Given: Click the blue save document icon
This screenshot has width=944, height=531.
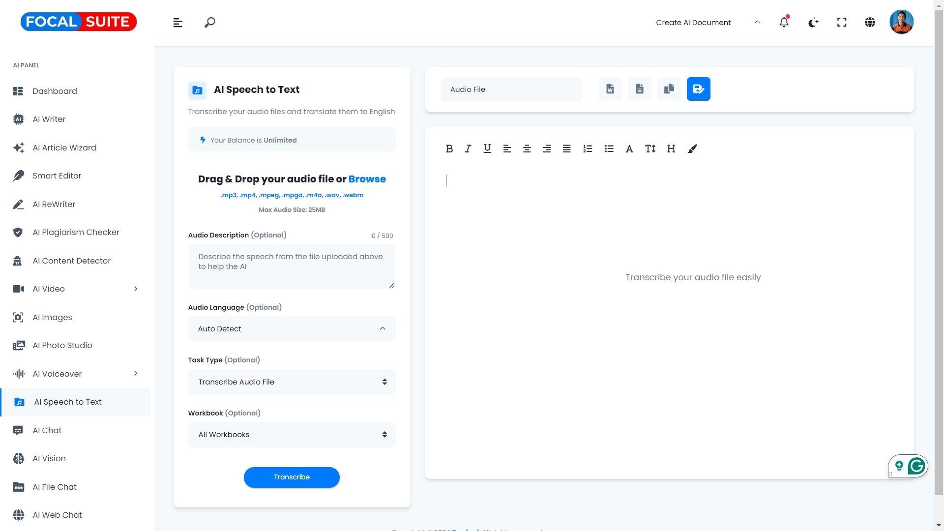Looking at the screenshot, I should pos(698,89).
